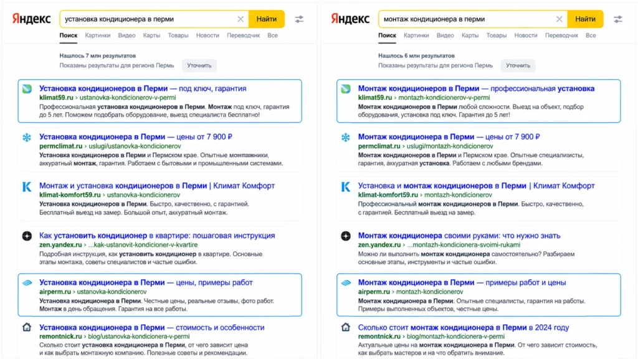
Task: Open Новости tab in right window
Action: click(x=526, y=36)
